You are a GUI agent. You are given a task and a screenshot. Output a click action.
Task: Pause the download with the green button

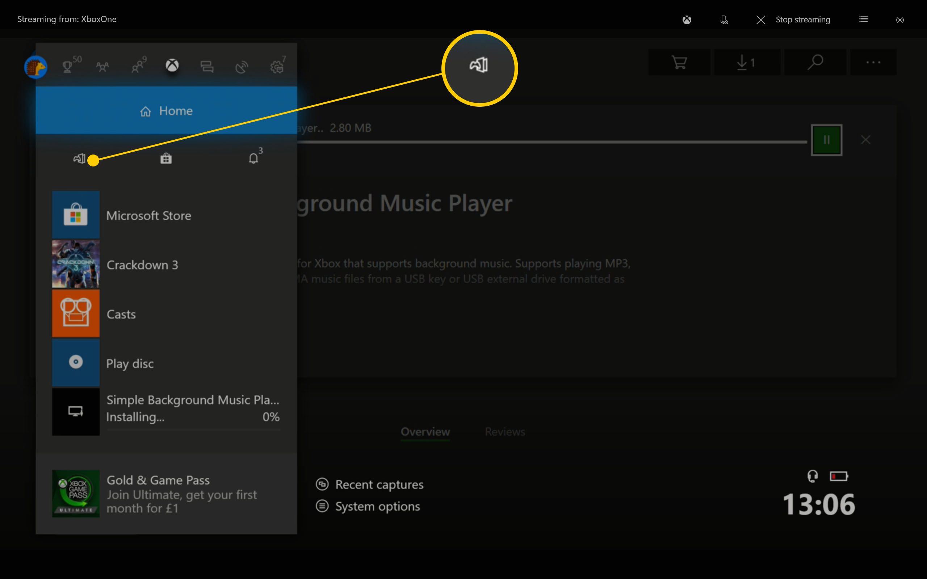click(x=826, y=140)
